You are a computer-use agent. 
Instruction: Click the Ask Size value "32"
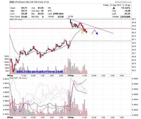[x=42, y=11]
